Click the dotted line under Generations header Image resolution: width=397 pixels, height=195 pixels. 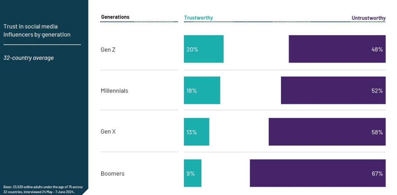[139, 22]
